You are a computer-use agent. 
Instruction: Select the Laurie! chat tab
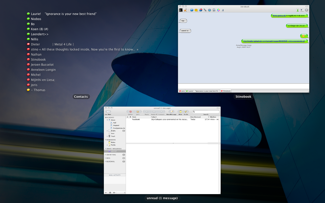(x=203, y=91)
